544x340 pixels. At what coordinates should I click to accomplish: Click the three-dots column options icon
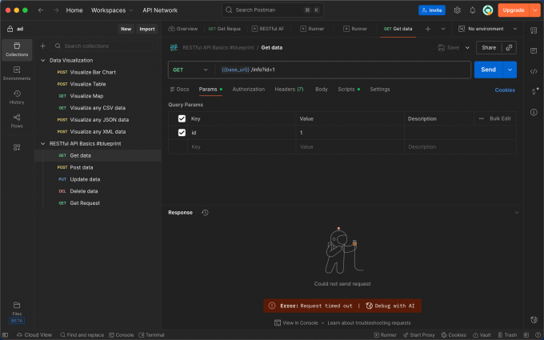[481, 118]
